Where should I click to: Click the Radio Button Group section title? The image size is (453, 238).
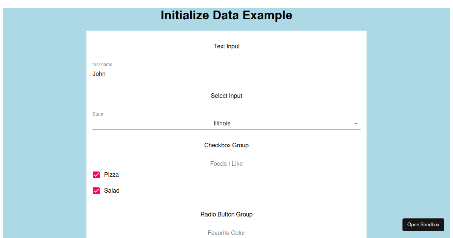(x=226, y=214)
